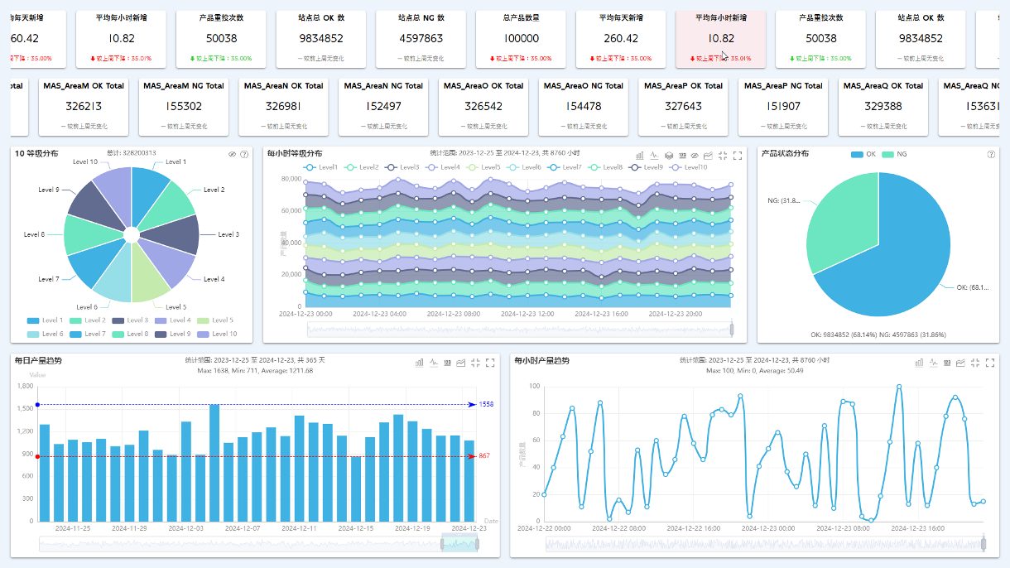Toggle Level4 series in 每小时等级分布 legend
This screenshot has width=1010, height=568.
point(443,167)
